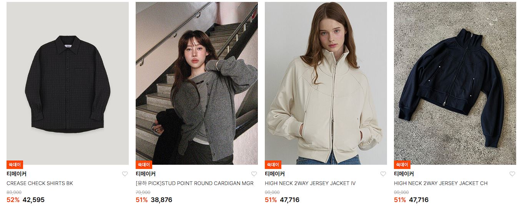Open HIGH NECK 2WAY JERSEY JACKET IV link
This screenshot has height=207, width=520.
click(310, 184)
